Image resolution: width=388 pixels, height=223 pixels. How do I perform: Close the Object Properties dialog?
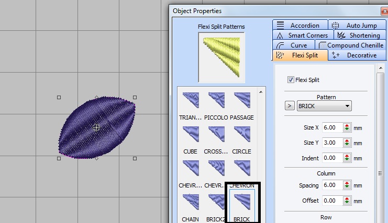[385, 11]
